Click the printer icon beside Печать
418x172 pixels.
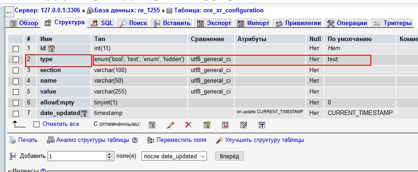(12, 140)
